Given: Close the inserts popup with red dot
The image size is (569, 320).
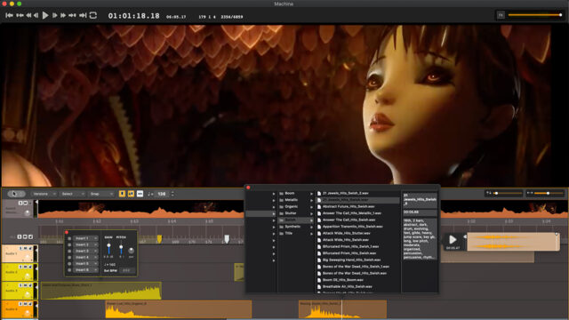Looking at the screenshot, I should (x=67, y=232).
